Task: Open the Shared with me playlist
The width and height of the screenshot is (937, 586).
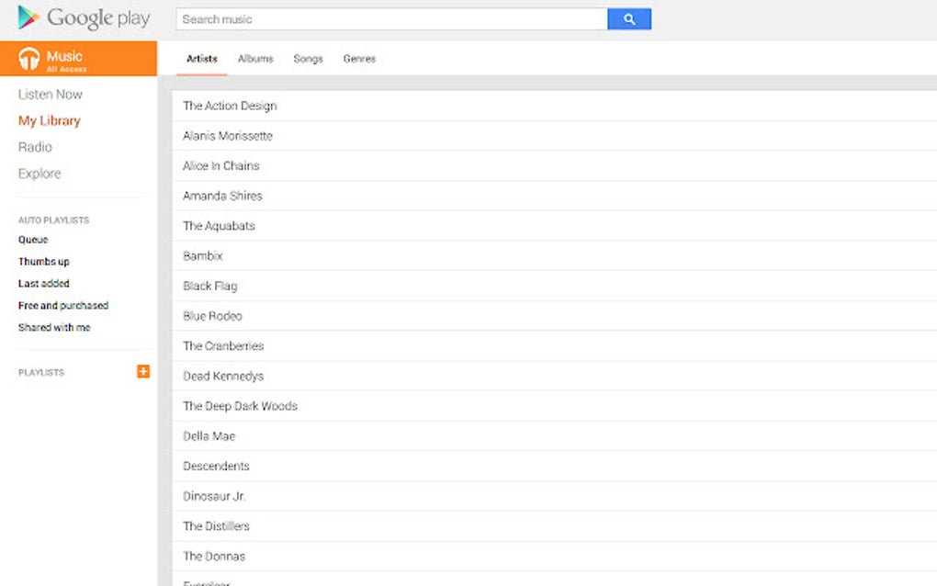Action: point(54,327)
